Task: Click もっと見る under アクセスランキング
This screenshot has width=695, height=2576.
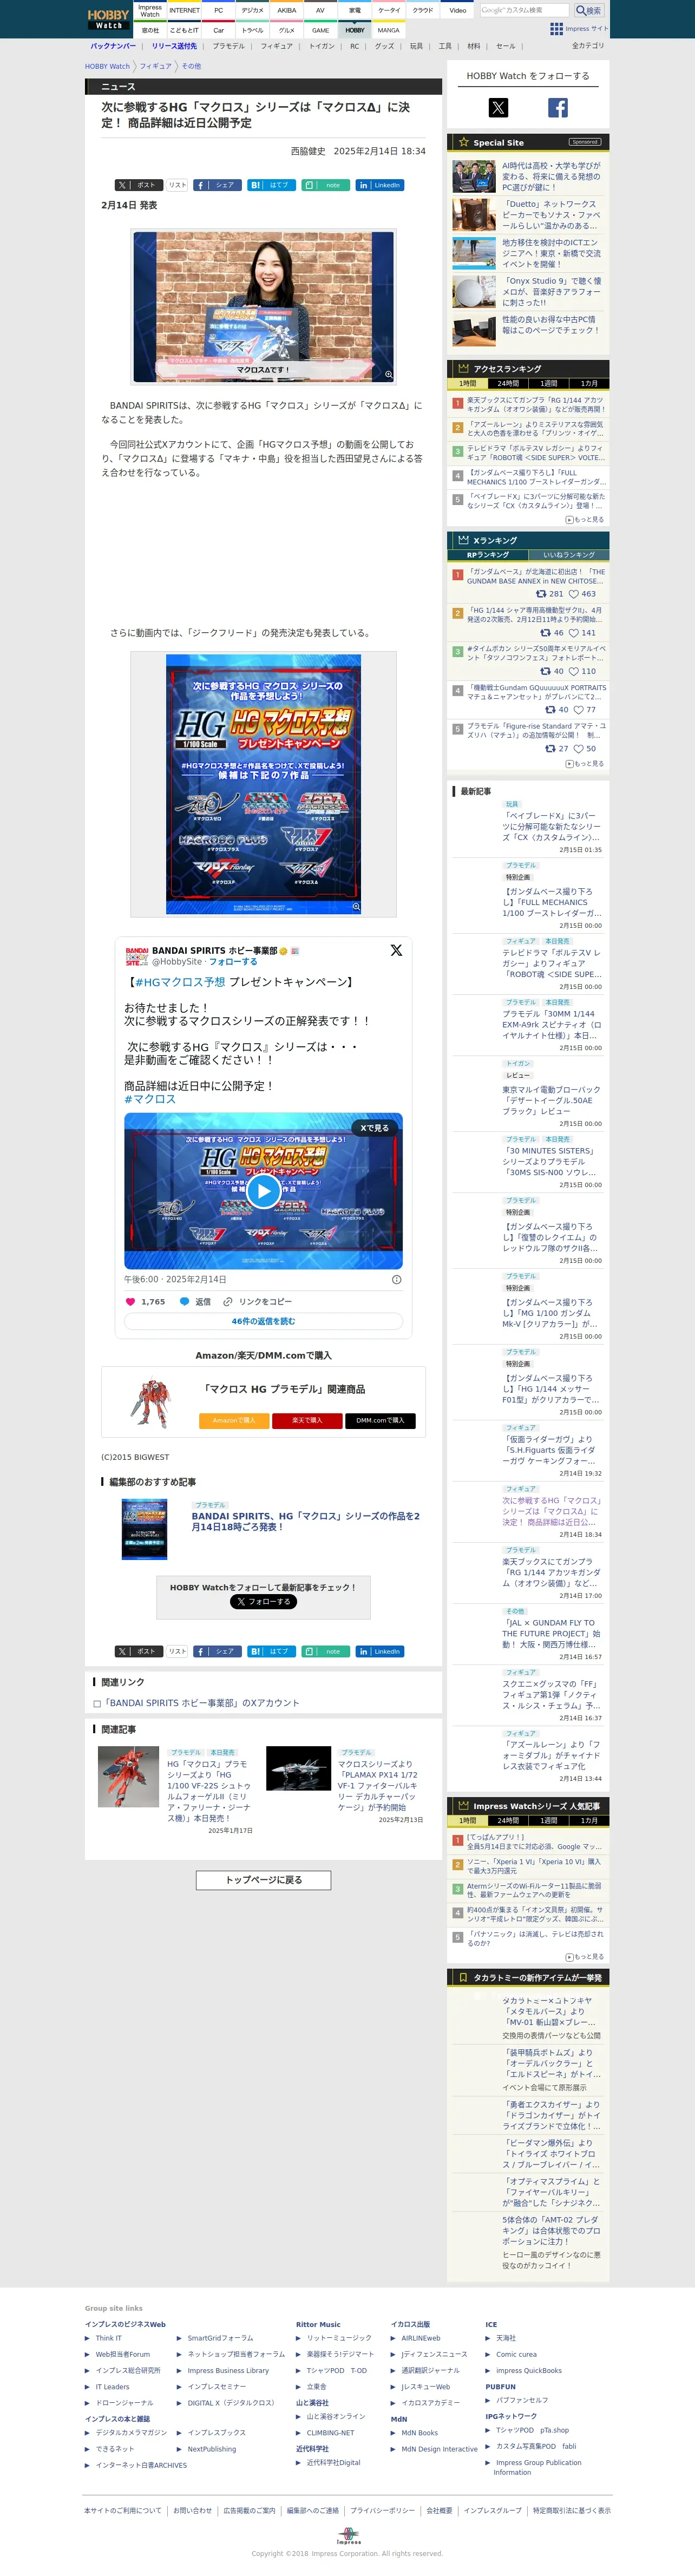Action: pyautogui.click(x=585, y=520)
